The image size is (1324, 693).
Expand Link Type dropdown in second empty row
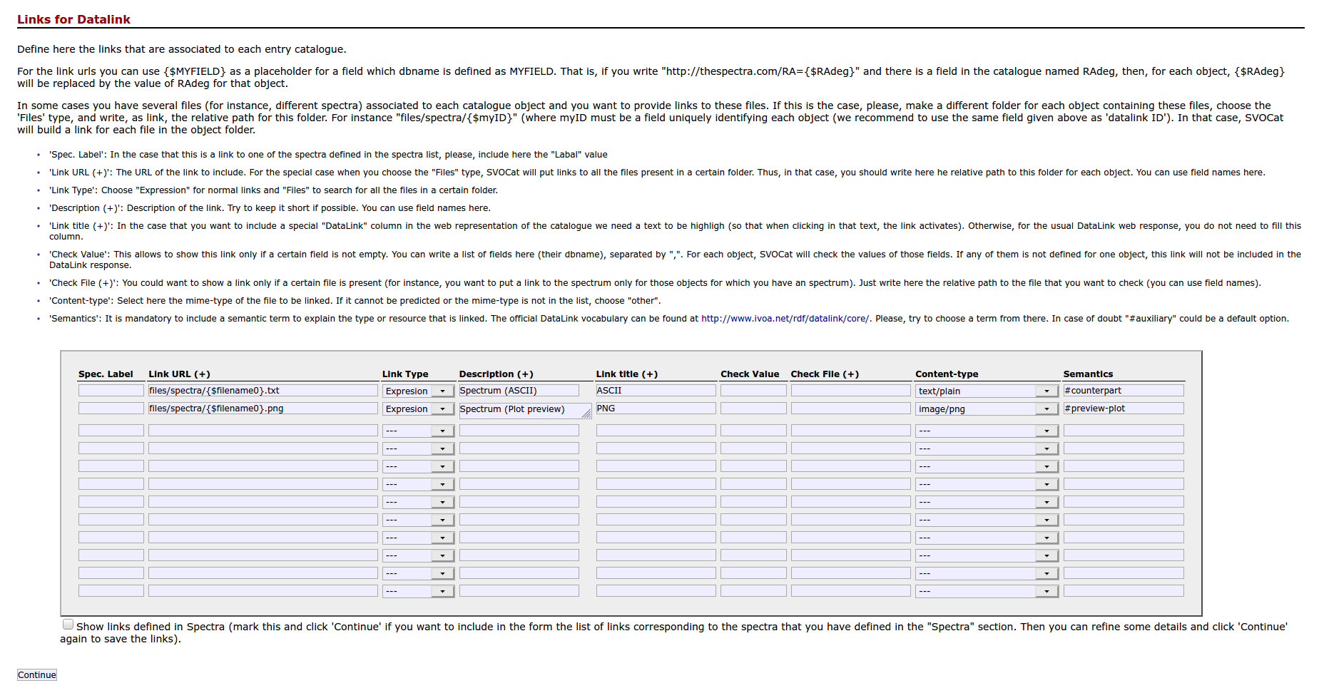pos(418,448)
